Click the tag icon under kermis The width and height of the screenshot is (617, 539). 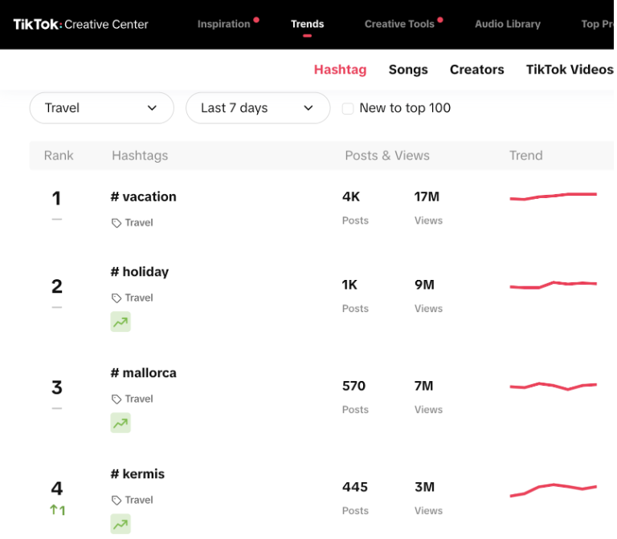[x=116, y=500]
